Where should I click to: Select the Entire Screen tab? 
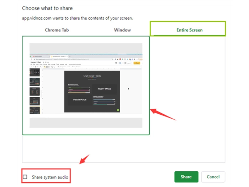pos(189,30)
